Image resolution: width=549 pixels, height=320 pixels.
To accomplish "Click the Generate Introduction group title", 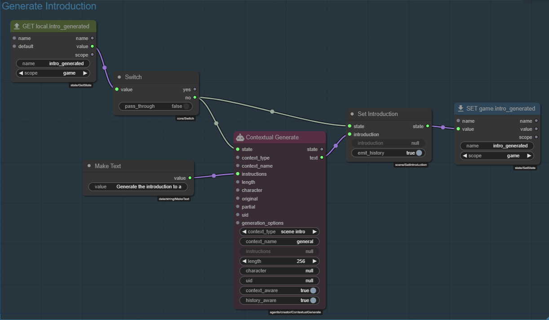I will tap(49, 6).
